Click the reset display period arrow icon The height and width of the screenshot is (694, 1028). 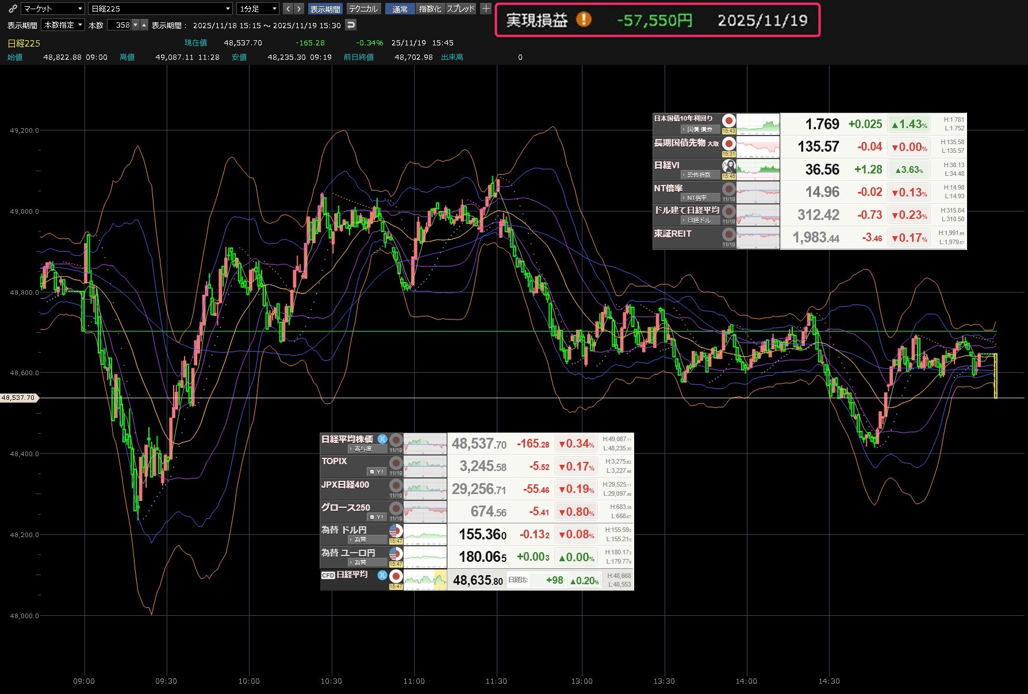point(351,25)
